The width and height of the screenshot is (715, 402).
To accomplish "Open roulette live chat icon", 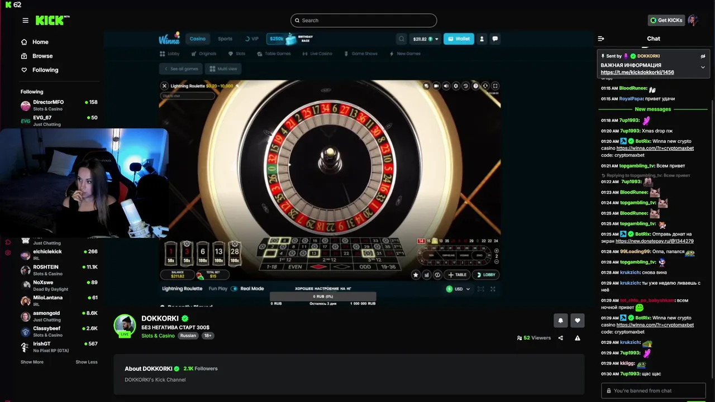I will click(x=426, y=86).
